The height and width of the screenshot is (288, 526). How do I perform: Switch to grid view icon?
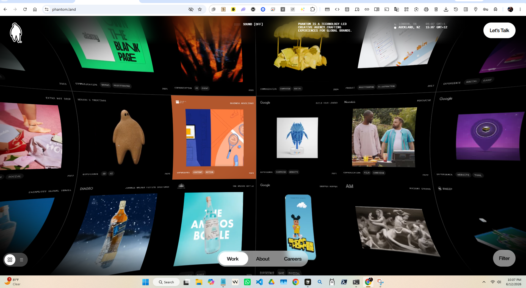coord(10,260)
